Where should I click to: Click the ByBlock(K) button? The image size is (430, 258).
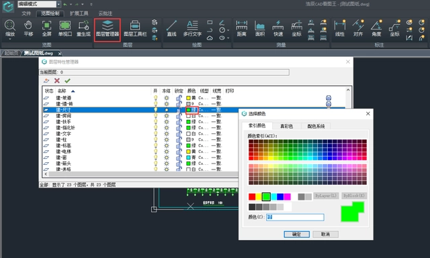coord(354,196)
